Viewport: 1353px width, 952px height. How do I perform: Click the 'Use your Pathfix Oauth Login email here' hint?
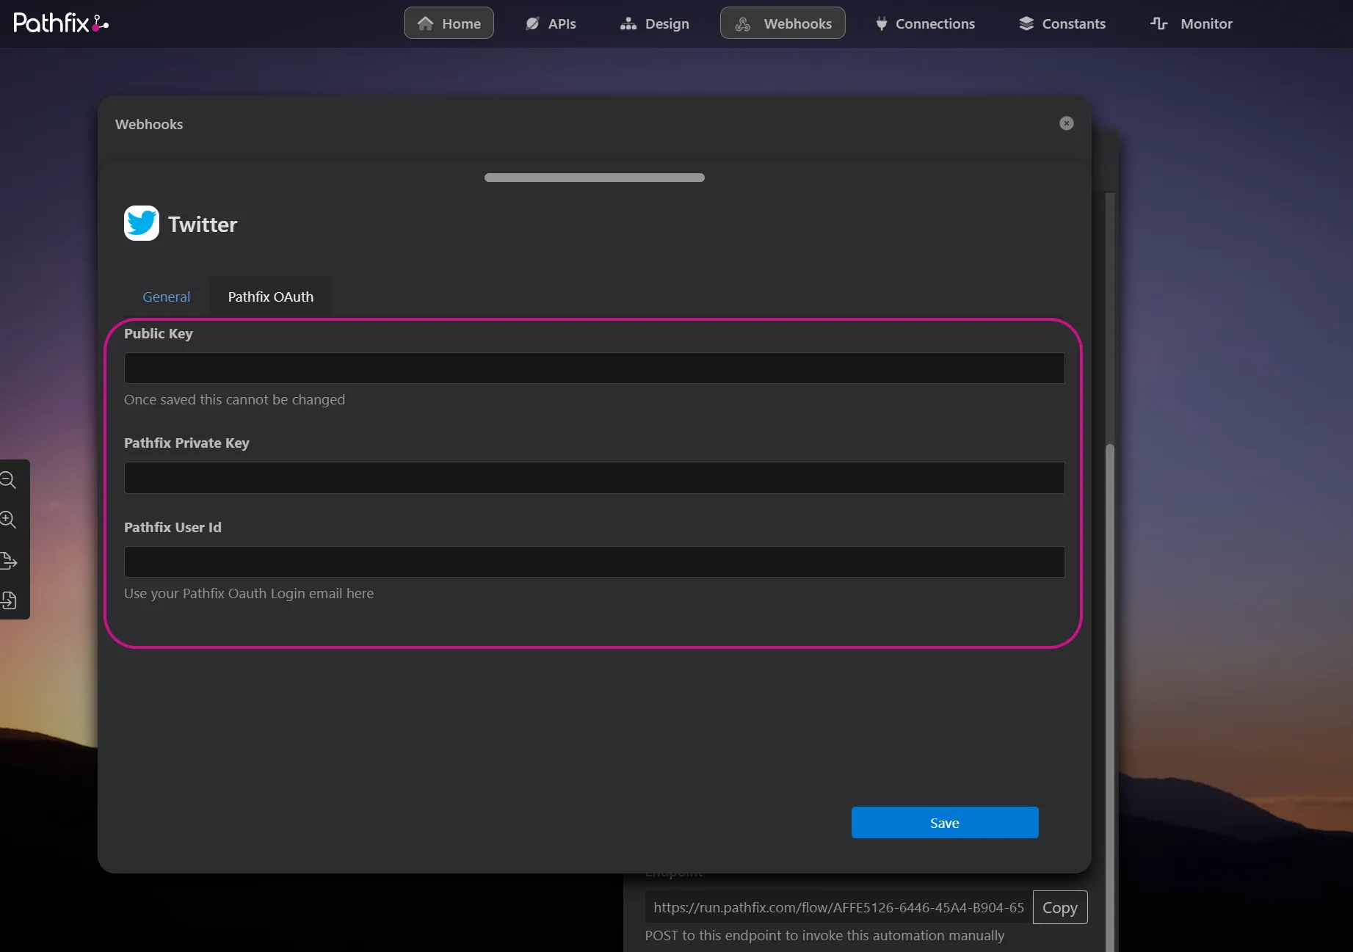249,593
